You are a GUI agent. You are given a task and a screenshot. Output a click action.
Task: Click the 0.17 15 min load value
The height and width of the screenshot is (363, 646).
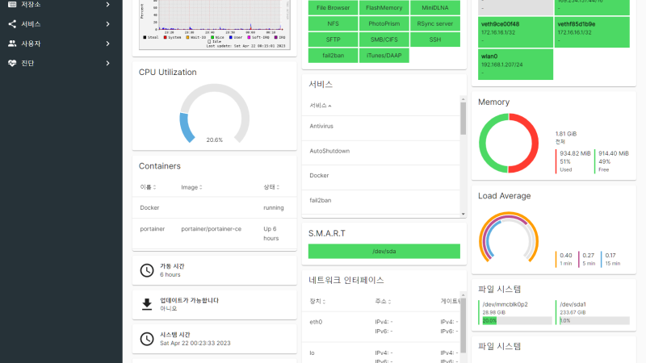pos(610,255)
